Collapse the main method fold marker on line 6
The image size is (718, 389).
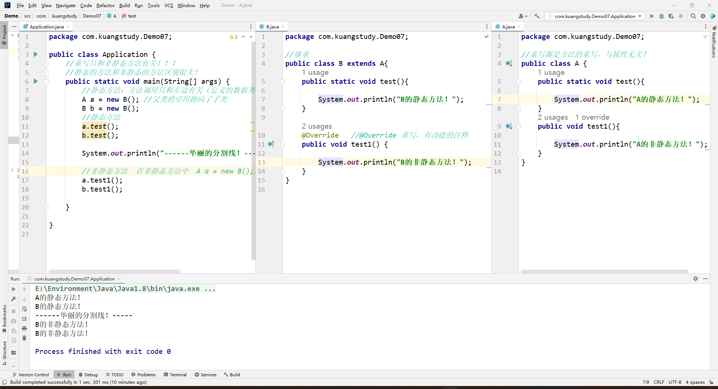pos(46,82)
